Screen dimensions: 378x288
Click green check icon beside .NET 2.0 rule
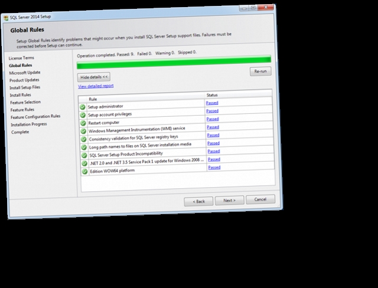pyautogui.click(x=84, y=163)
